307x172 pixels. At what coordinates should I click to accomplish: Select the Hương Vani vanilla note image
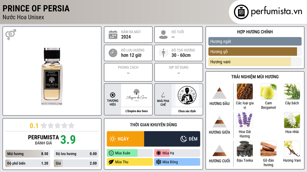292,149
